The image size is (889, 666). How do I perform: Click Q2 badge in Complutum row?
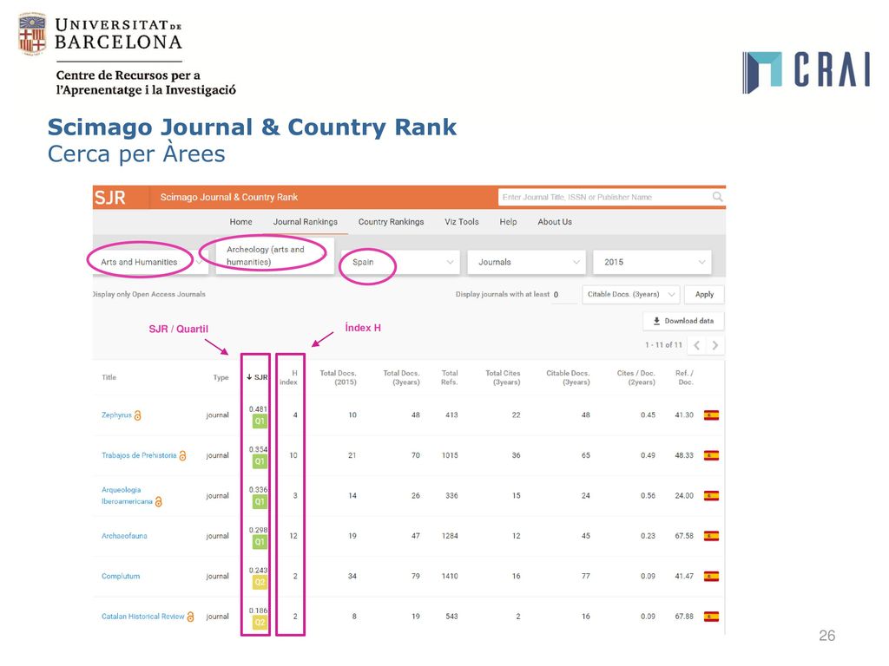click(259, 582)
